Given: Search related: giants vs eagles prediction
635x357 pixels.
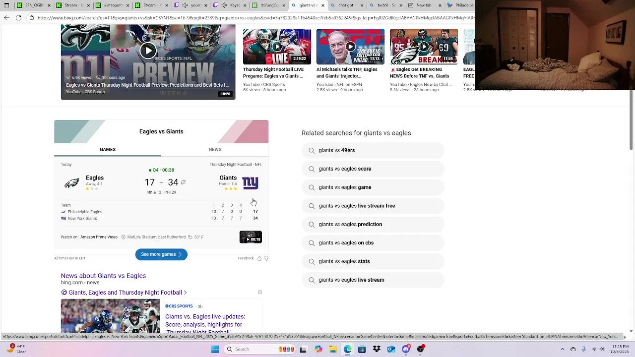Looking at the screenshot, I should pos(373,224).
